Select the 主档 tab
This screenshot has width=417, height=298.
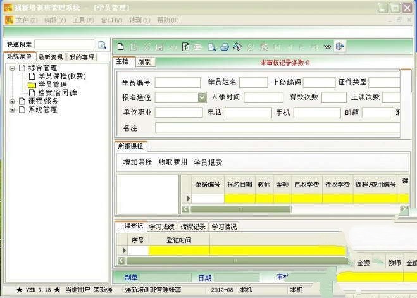point(123,61)
